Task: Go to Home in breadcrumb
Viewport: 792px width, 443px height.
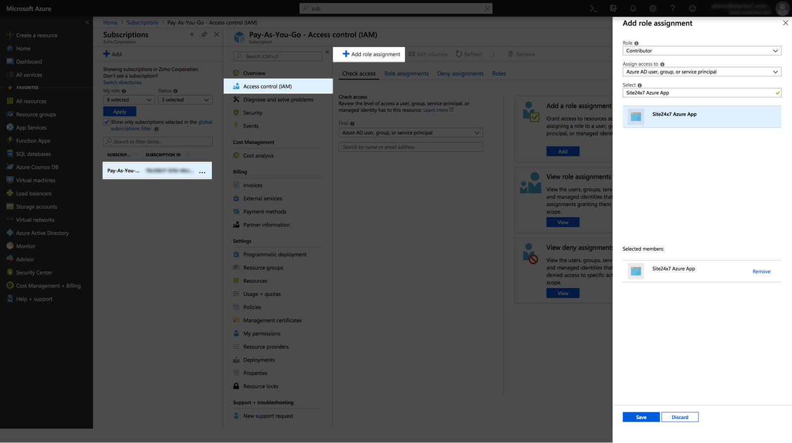Action: click(x=110, y=23)
